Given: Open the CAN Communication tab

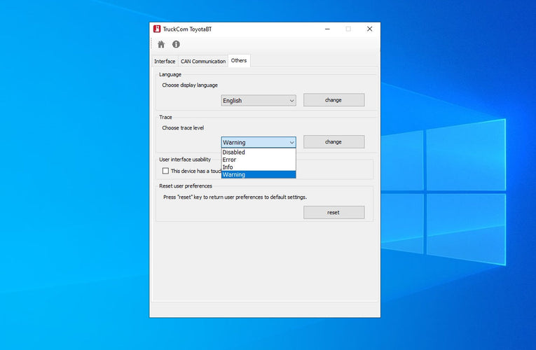Looking at the screenshot, I should point(203,62).
